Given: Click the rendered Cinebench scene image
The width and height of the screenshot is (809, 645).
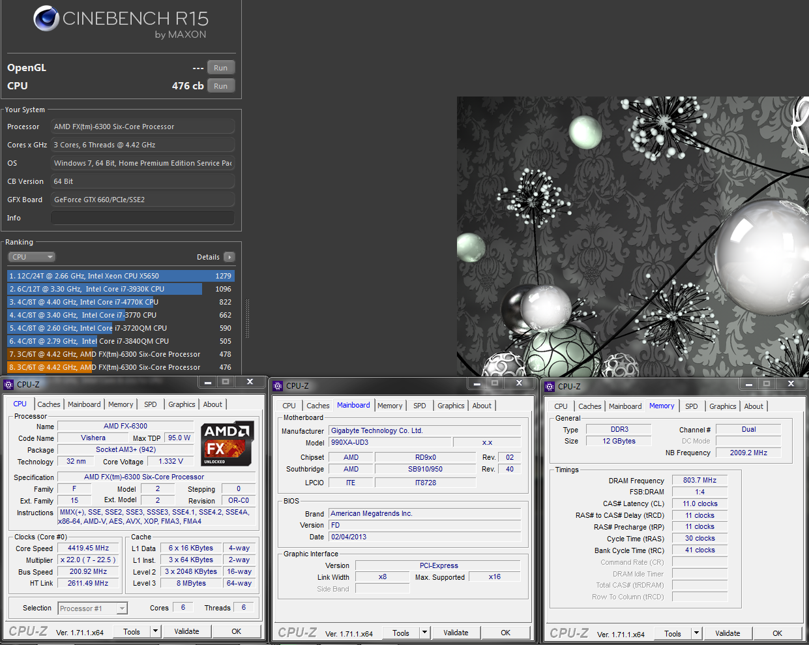Looking at the screenshot, I should [632, 237].
